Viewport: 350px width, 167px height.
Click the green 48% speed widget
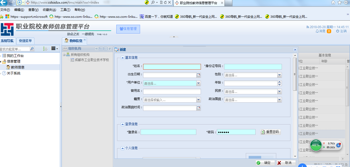point(316,145)
